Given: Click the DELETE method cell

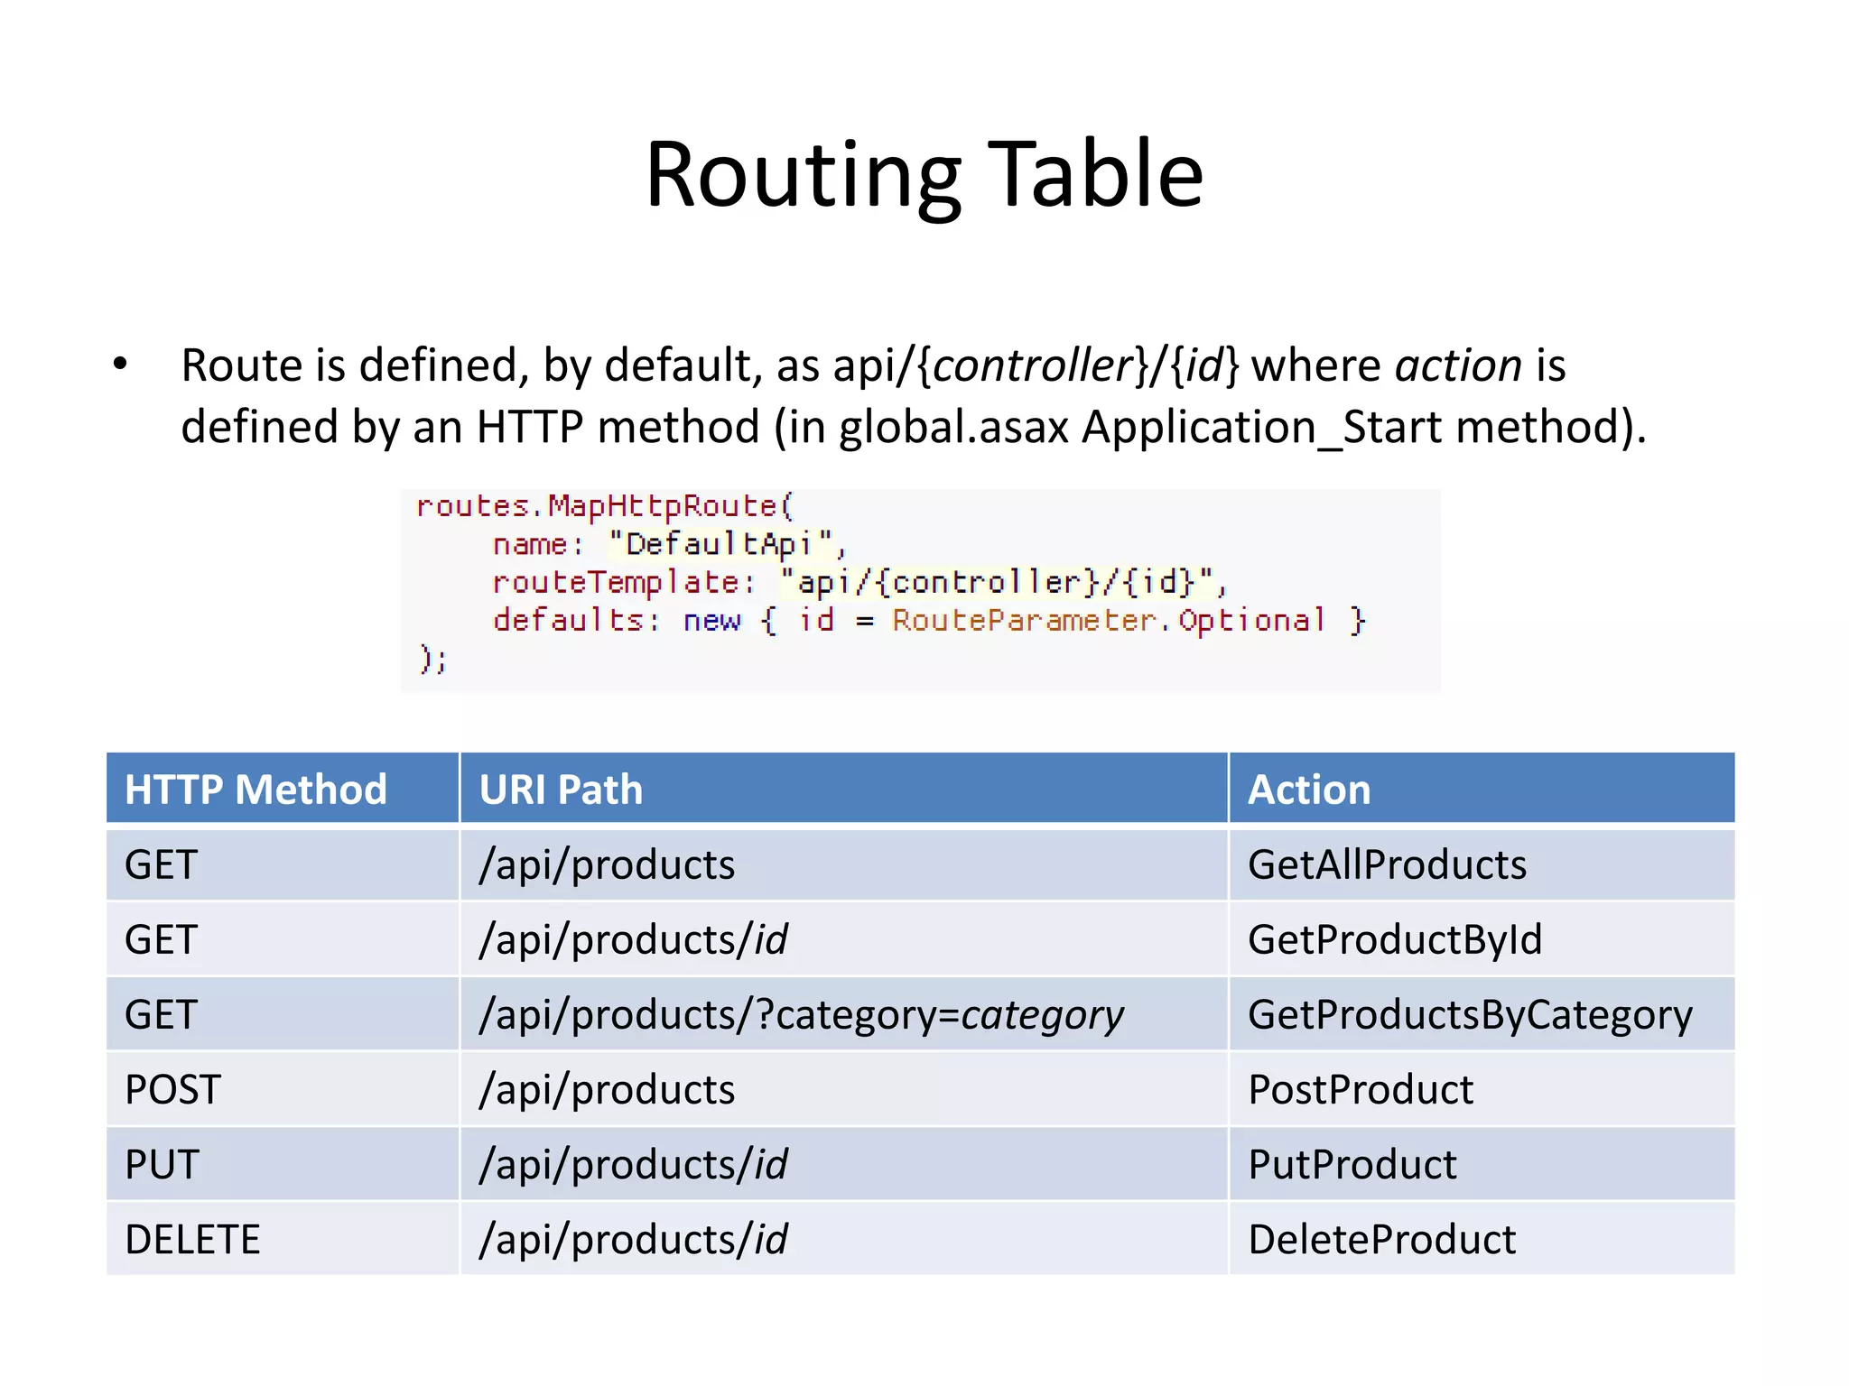Looking at the screenshot, I should coord(192,1240).
